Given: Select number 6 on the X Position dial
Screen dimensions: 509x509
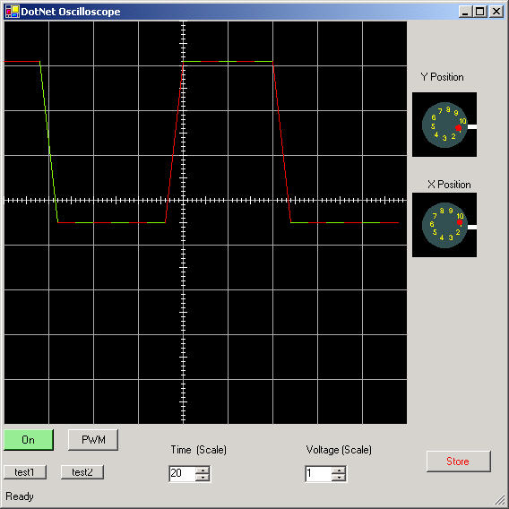Looking at the screenshot, I should 432,224.
